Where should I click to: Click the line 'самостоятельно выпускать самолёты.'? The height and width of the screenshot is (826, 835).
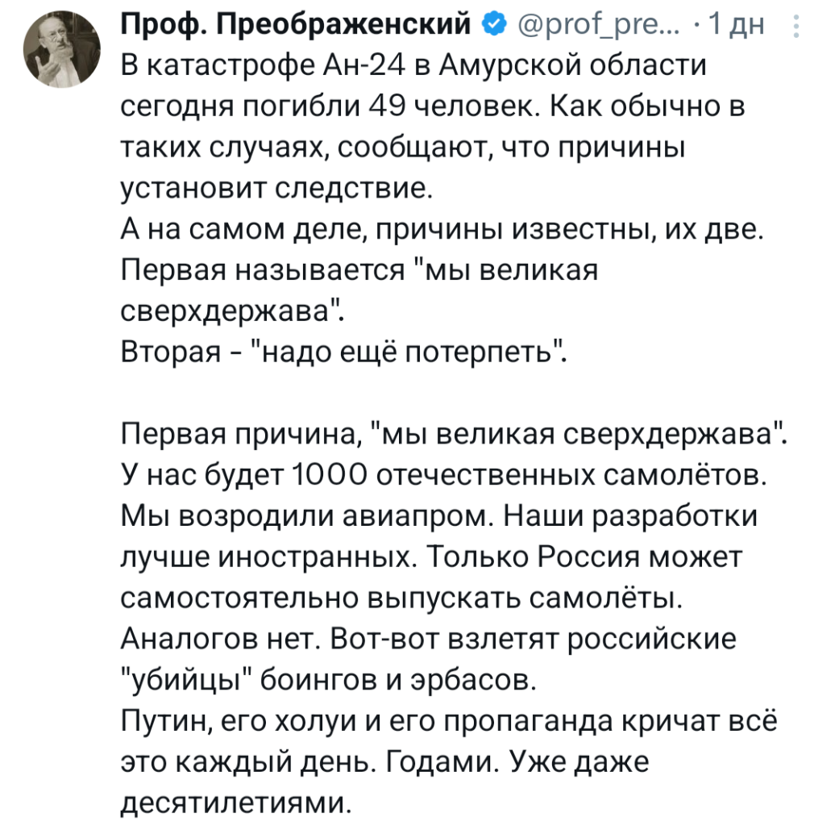(x=397, y=603)
